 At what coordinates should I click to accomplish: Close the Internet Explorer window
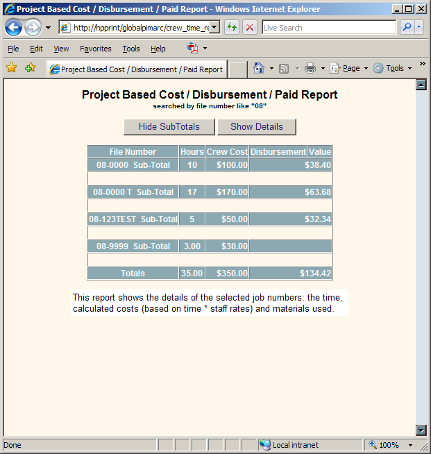pos(421,9)
